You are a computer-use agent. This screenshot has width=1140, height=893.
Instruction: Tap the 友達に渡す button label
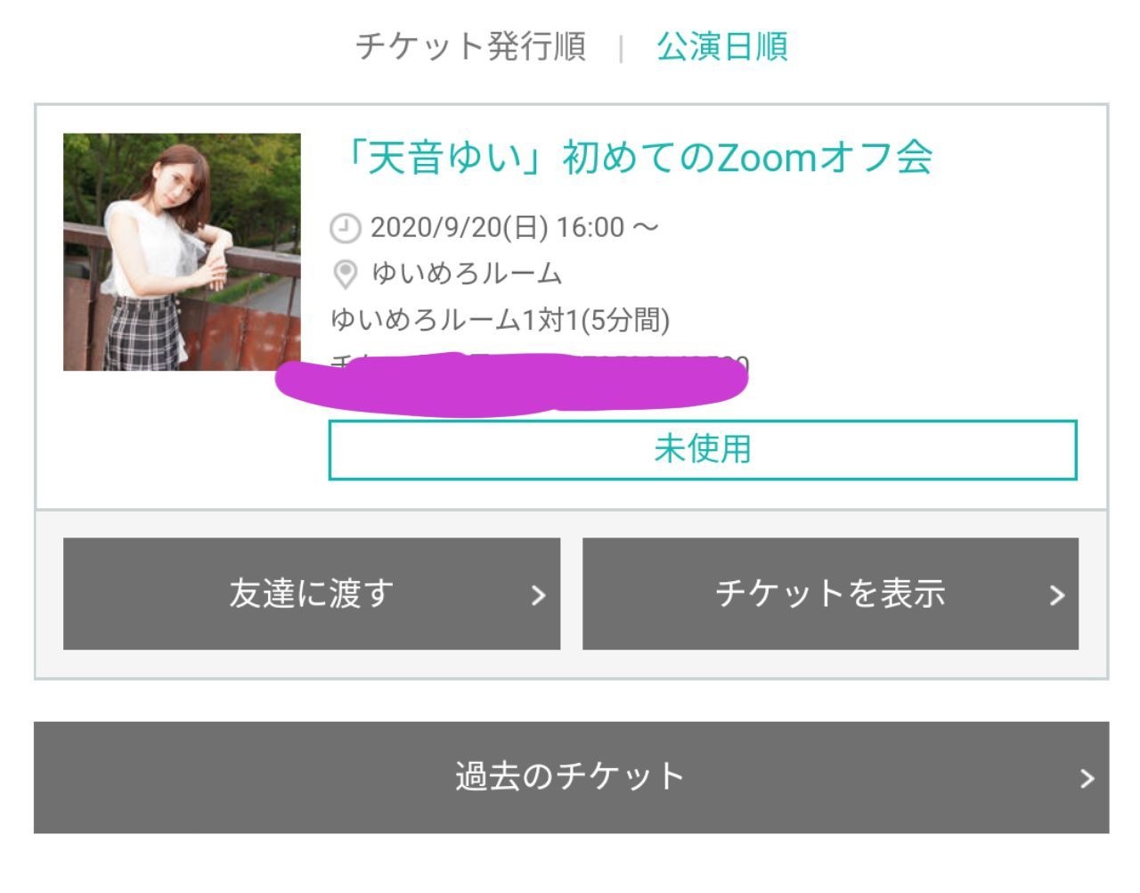click(x=311, y=594)
